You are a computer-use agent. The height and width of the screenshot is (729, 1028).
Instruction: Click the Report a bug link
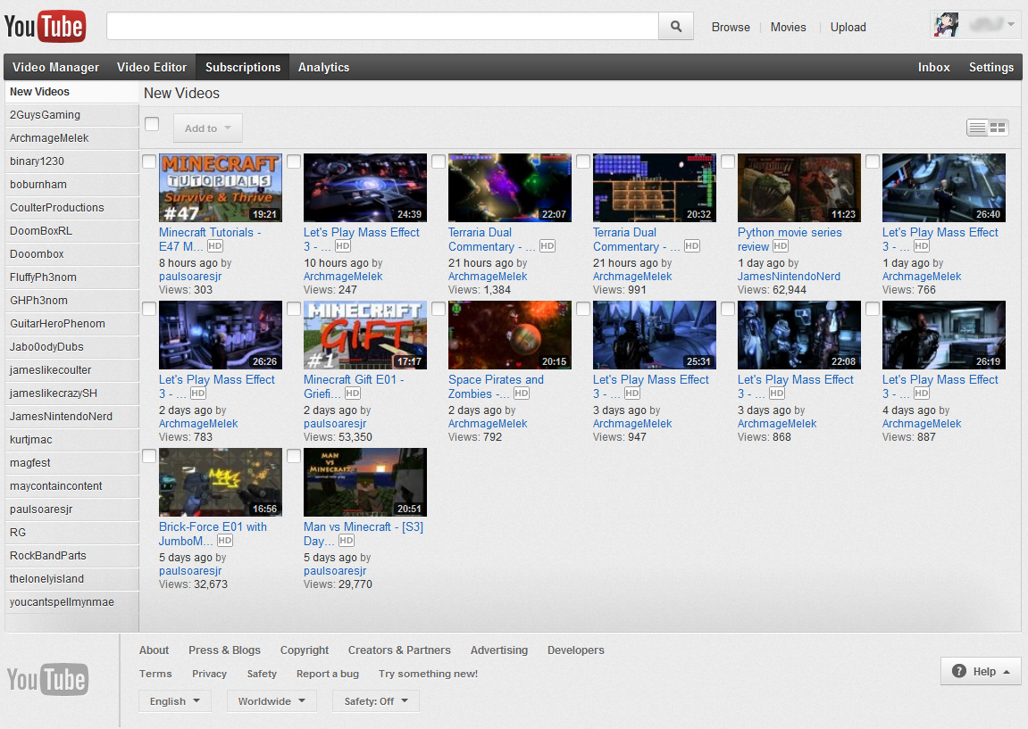click(x=328, y=674)
